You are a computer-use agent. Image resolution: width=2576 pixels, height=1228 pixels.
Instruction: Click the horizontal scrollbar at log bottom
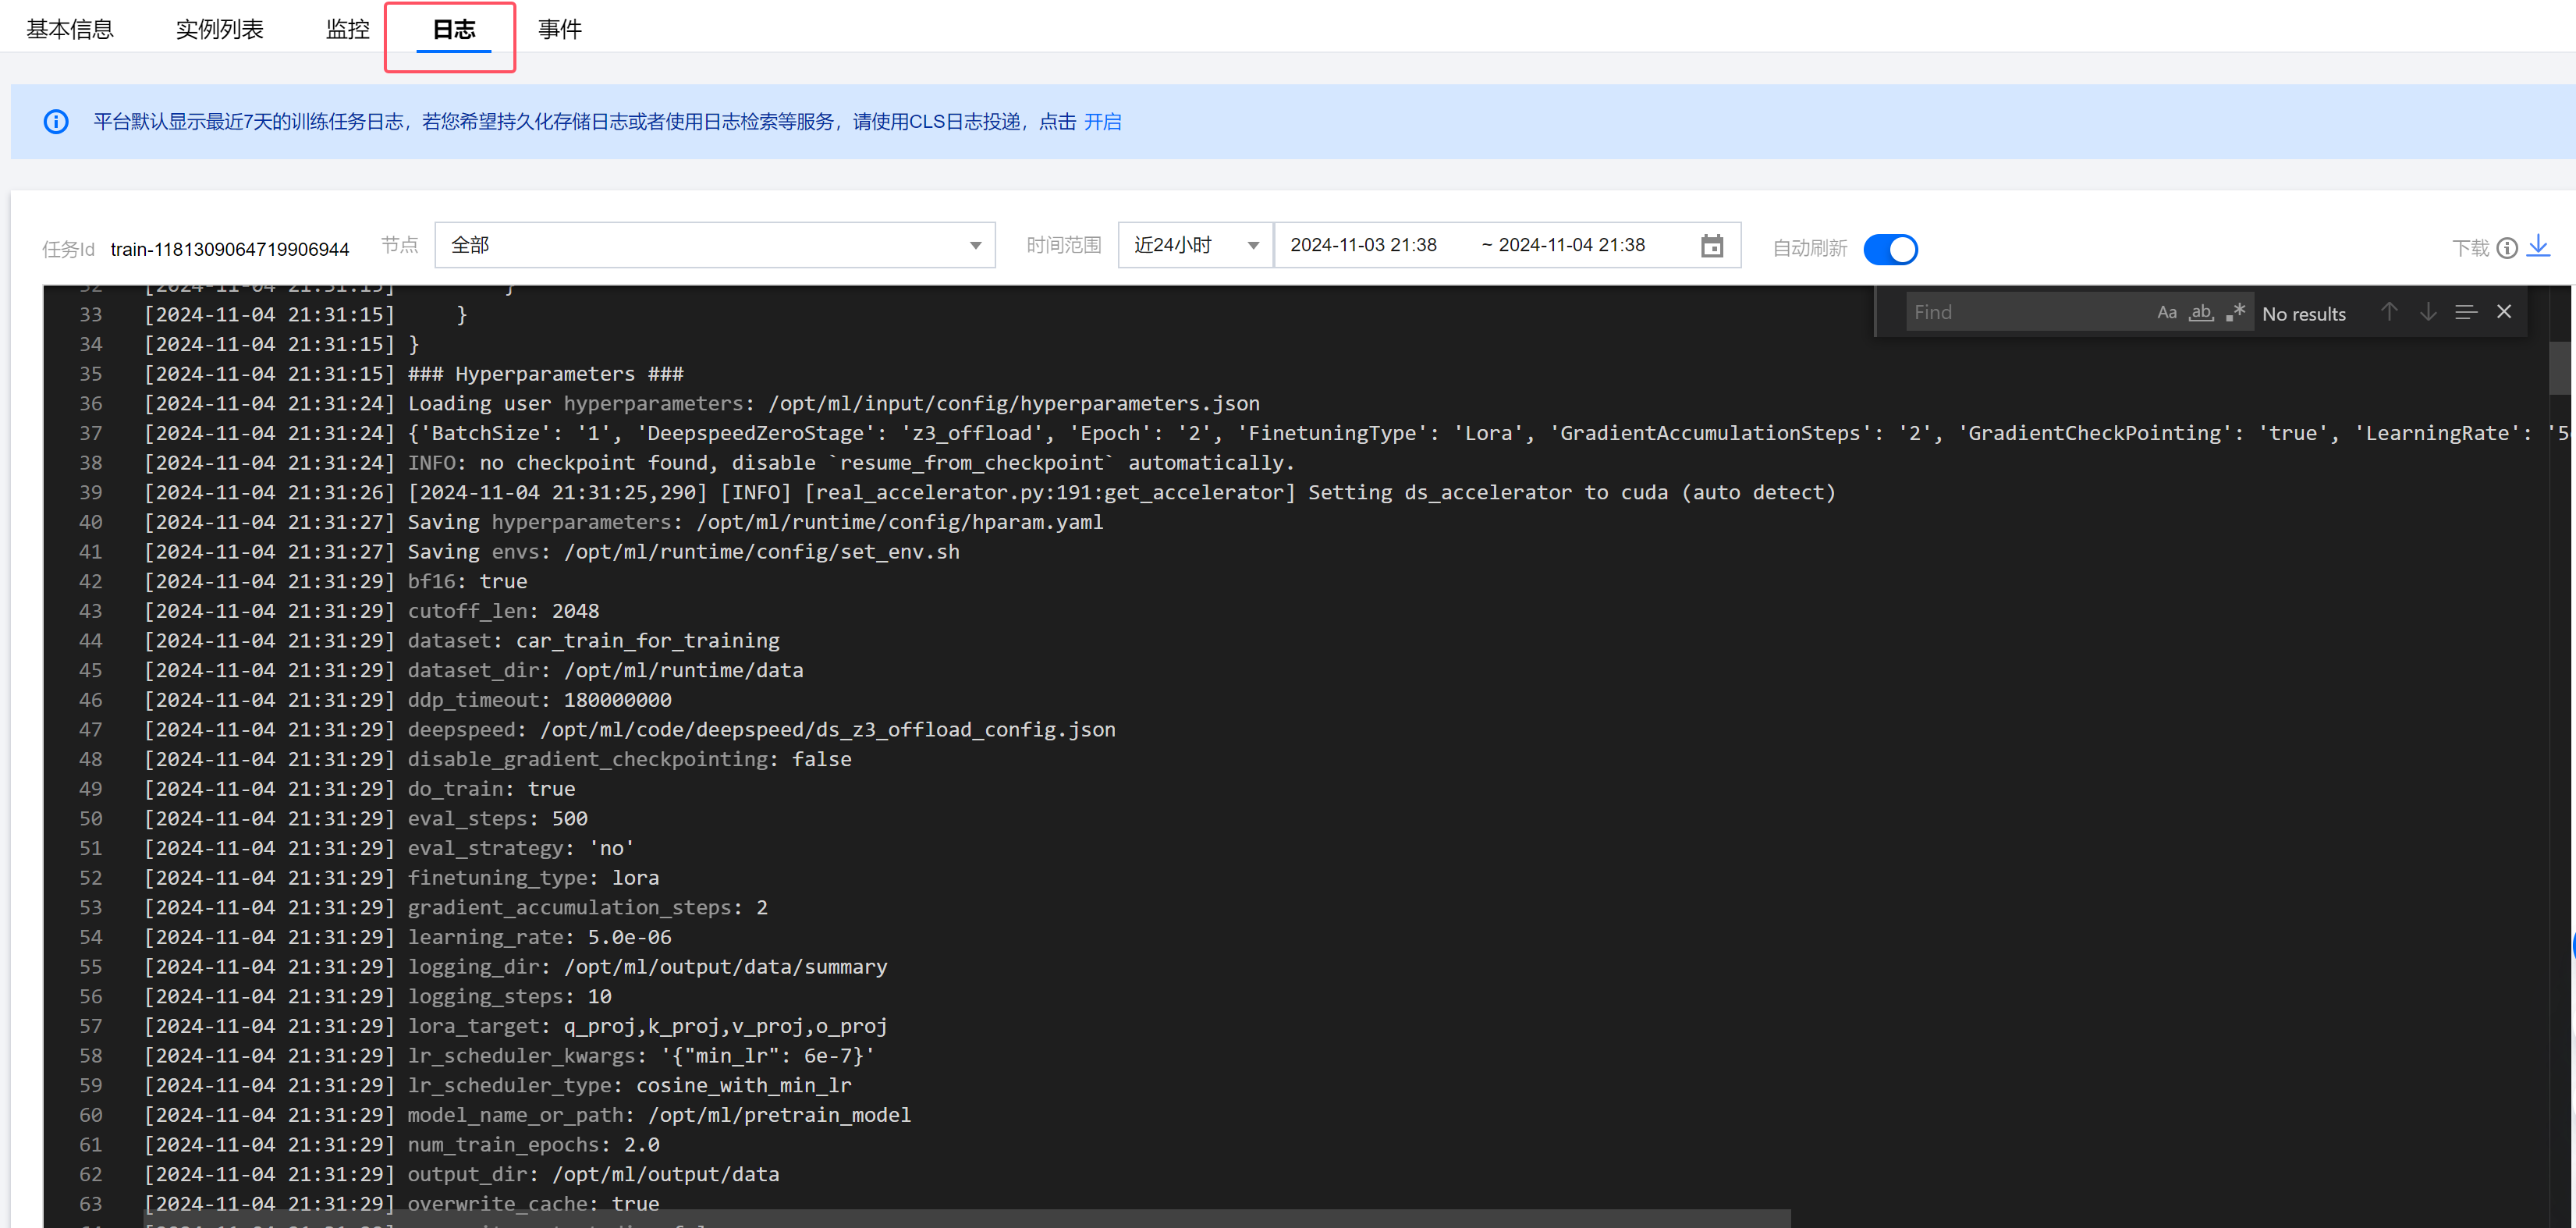(x=967, y=1219)
